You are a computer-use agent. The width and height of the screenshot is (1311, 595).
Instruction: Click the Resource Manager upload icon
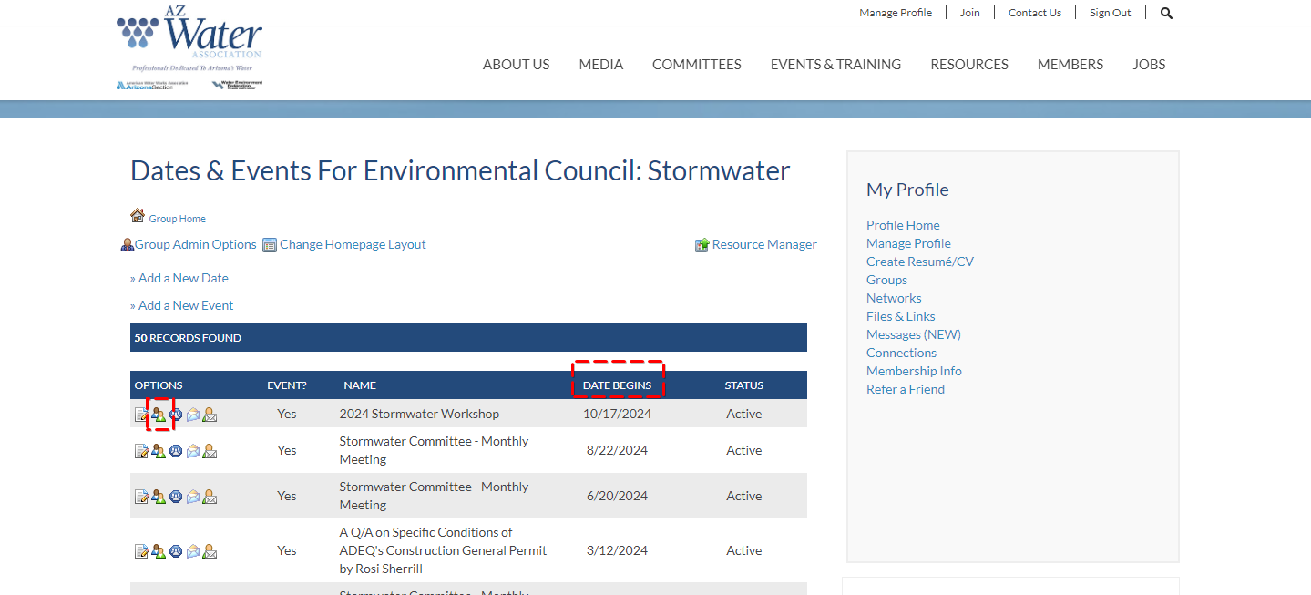coord(702,245)
